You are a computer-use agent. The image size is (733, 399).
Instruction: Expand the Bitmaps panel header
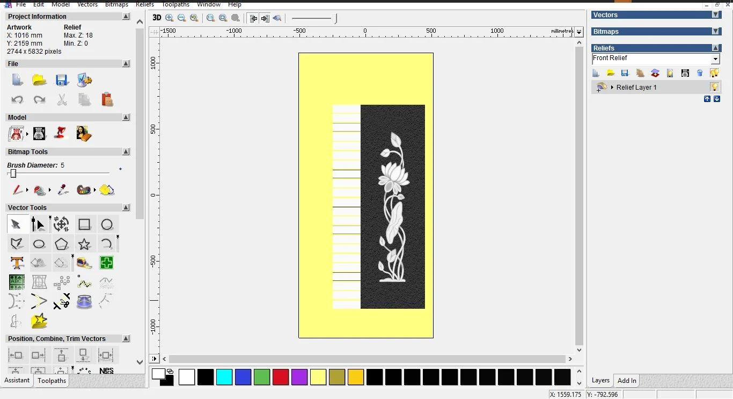(715, 32)
